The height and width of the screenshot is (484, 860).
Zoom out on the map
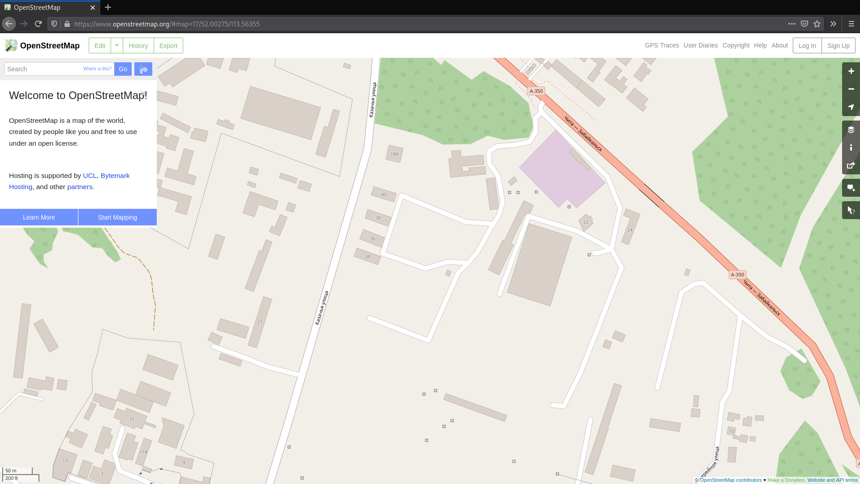tap(851, 89)
